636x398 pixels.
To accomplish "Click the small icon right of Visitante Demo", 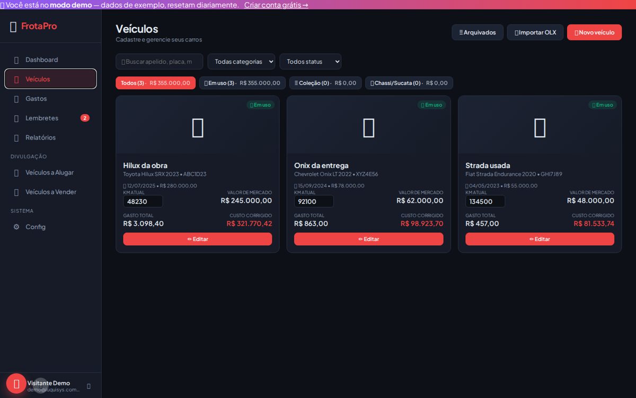I will (89, 386).
